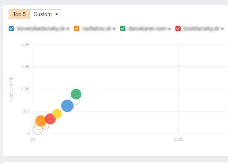Image resolution: width=228 pixels, height=164 pixels.
Task: Click the caret arrow in Custom button
Action: (x=57, y=14)
